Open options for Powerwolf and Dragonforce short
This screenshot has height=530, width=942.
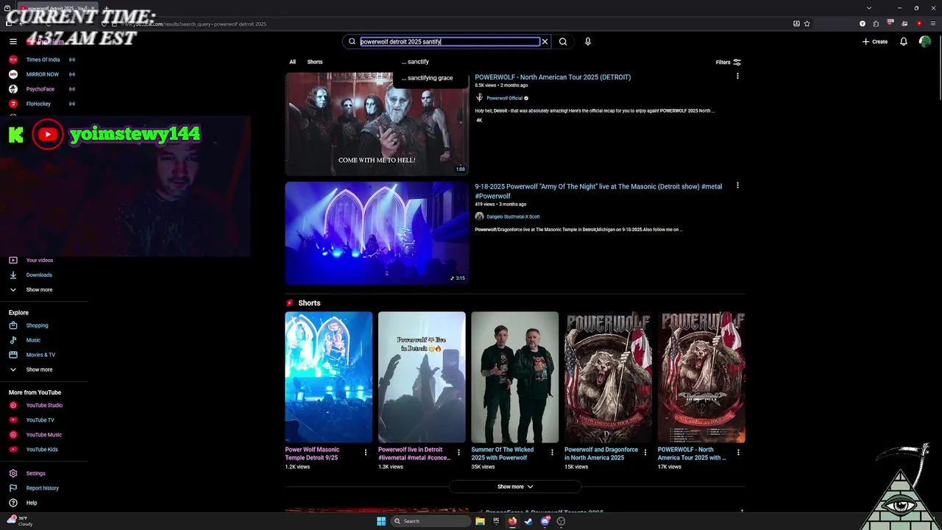tap(645, 453)
